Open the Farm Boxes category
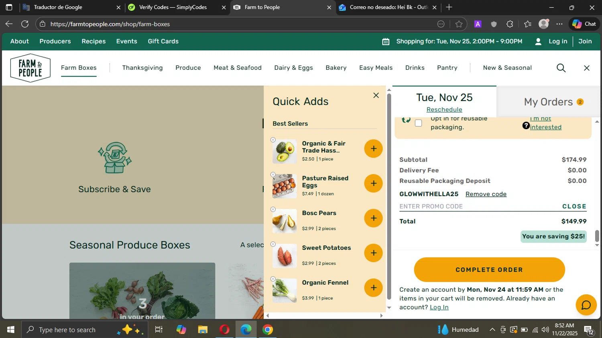 79,68
